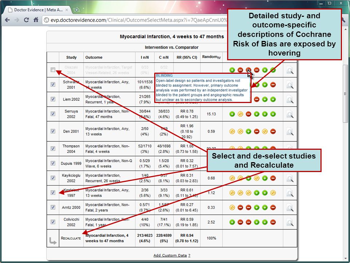Go back with the browser back arrow
The height and width of the screenshot is (263, 350).
[x=7, y=20]
